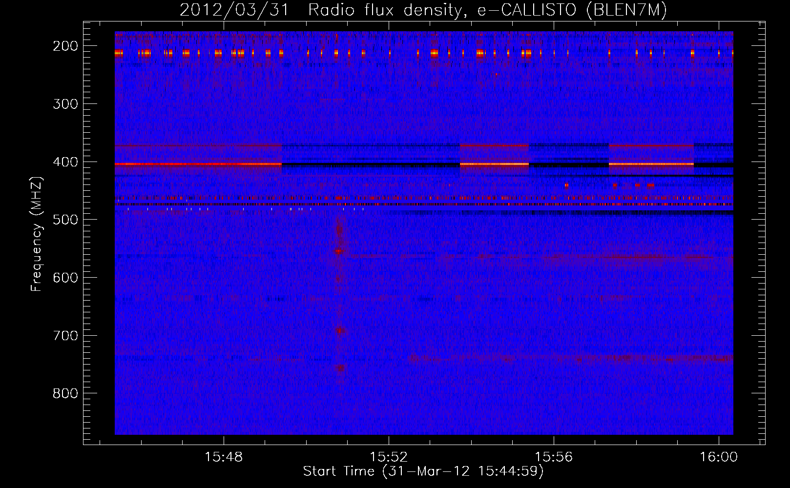This screenshot has width=790, height=488.
Task: Click the 800 frequency tick label
Action: click(65, 393)
